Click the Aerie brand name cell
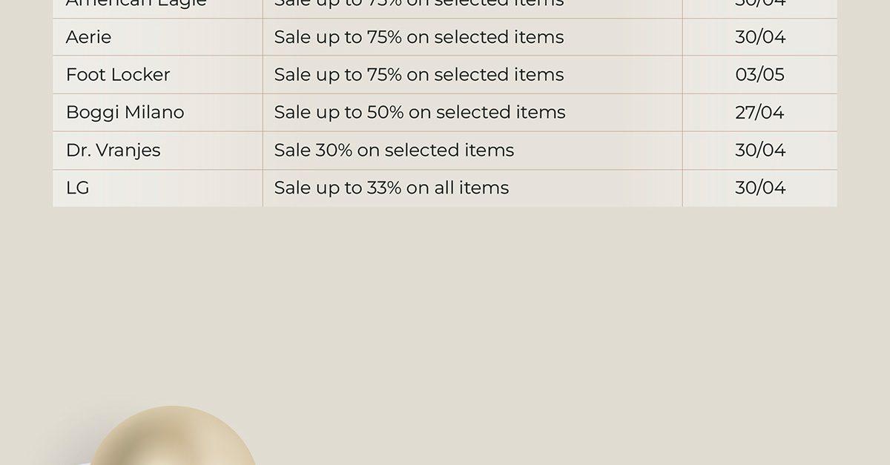The height and width of the screenshot is (465, 890). point(157,37)
